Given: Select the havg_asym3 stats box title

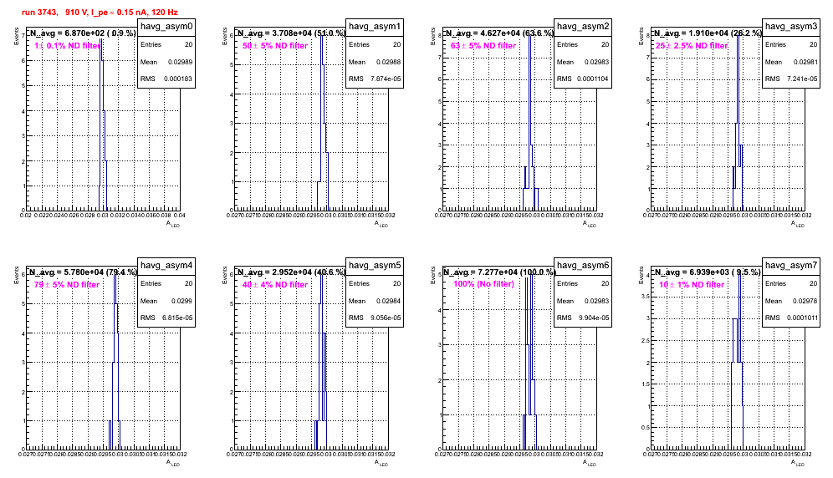Looking at the screenshot, I should click(x=791, y=27).
